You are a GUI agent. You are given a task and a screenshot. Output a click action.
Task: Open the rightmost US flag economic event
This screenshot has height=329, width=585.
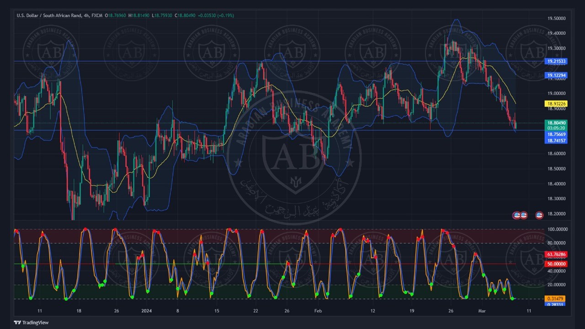click(539, 215)
